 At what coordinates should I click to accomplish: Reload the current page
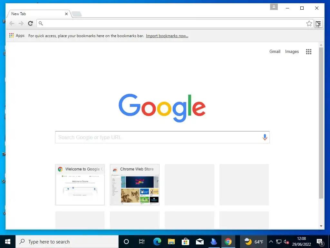click(x=31, y=23)
